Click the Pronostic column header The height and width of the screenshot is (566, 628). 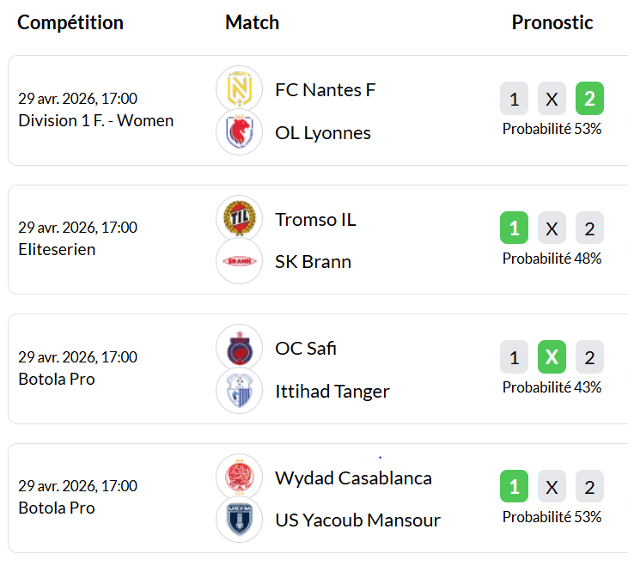(x=552, y=22)
